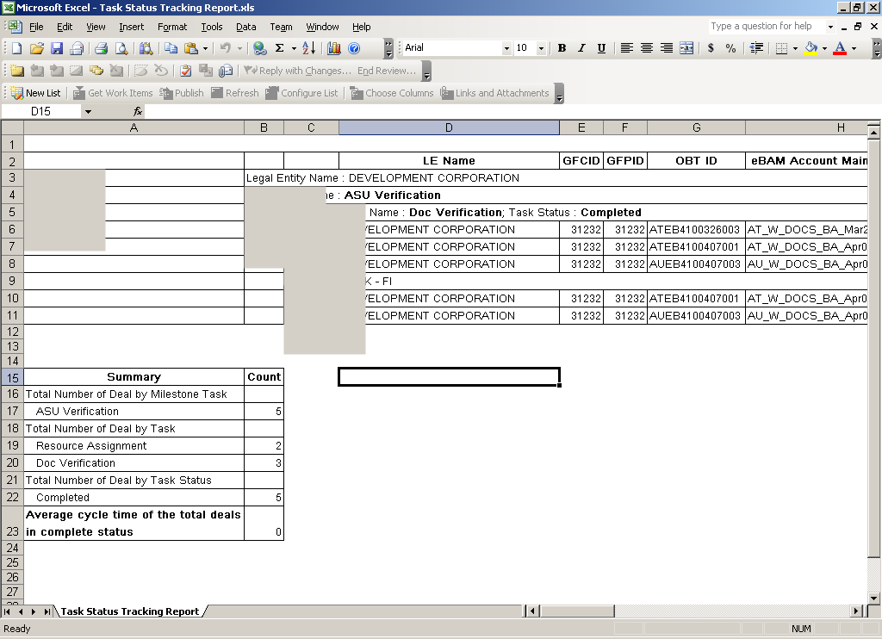Toggle italic formatting
Image resolution: width=882 pixels, height=639 pixels.
pos(581,48)
